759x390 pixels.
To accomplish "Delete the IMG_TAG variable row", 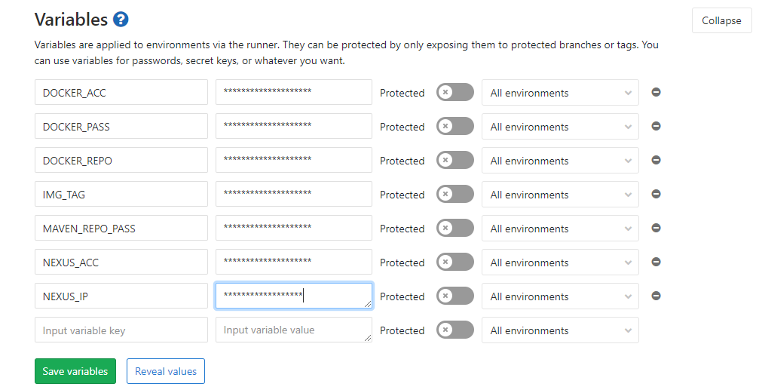I will pos(656,194).
